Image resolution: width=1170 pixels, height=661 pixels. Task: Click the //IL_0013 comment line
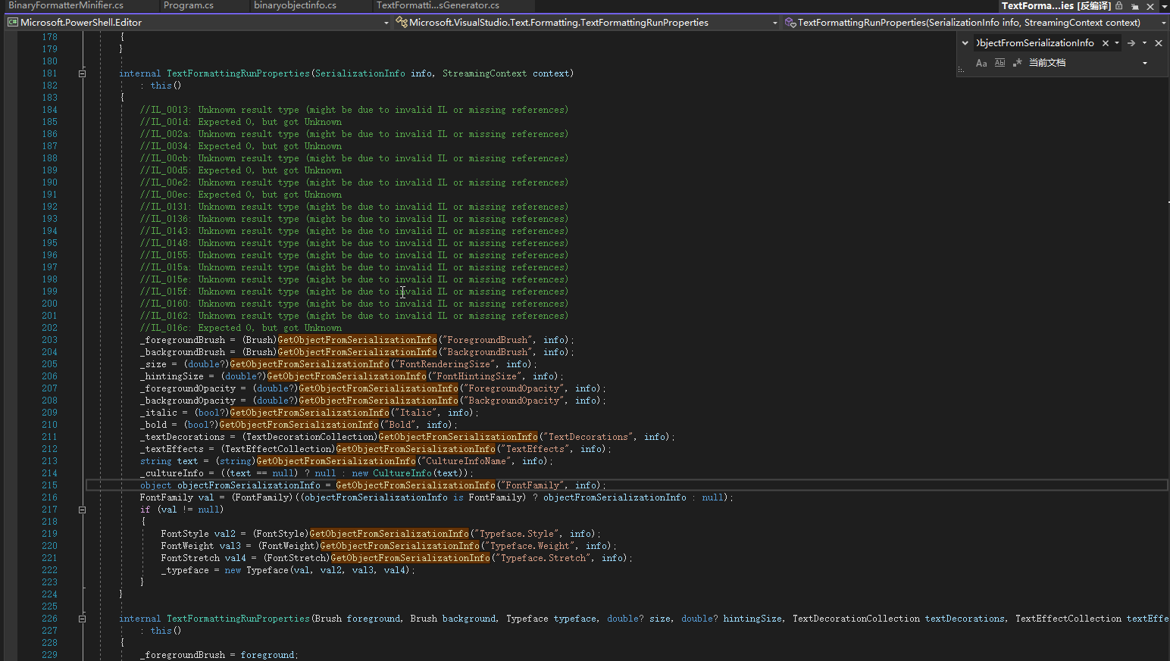pyautogui.click(x=354, y=110)
